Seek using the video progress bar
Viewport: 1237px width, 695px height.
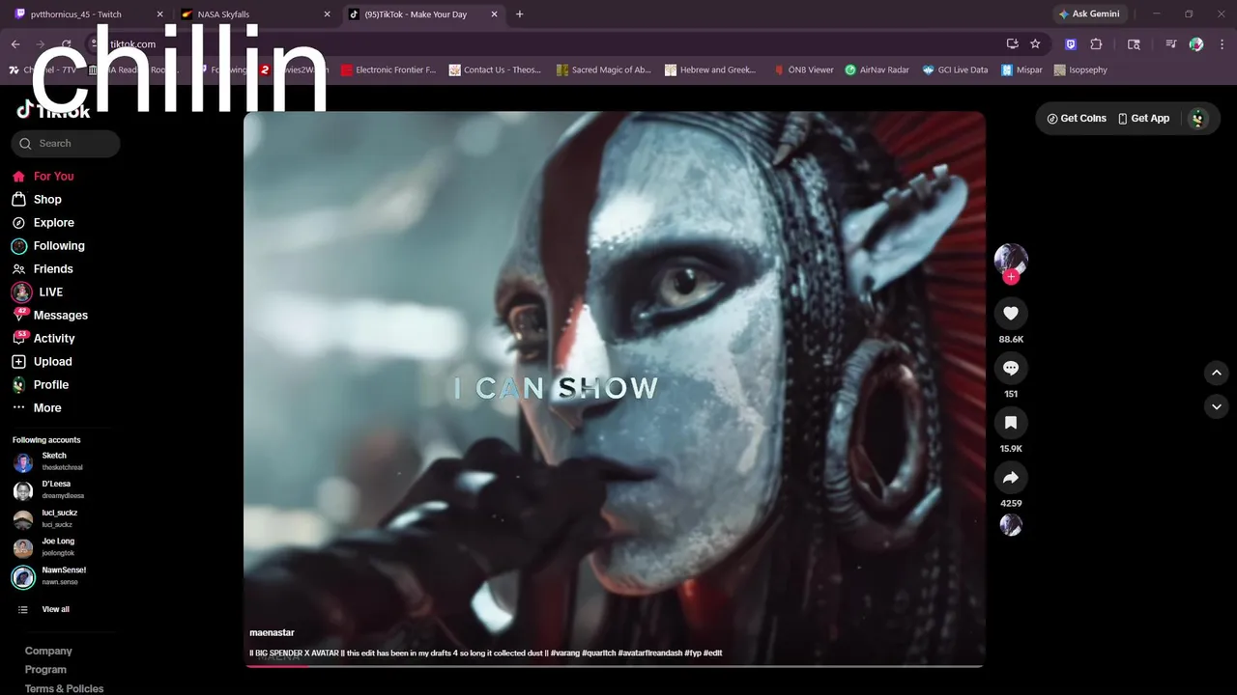click(615, 666)
